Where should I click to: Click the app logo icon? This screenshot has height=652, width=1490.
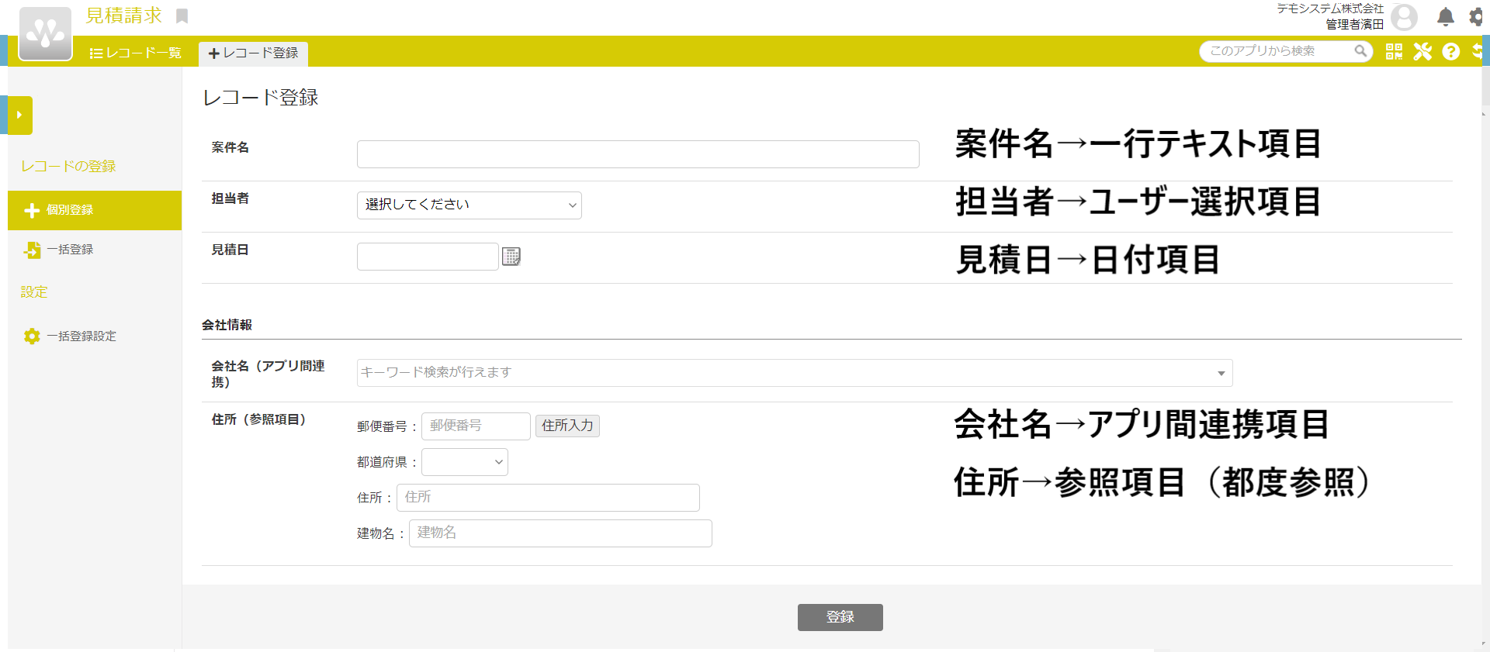pos(45,34)
